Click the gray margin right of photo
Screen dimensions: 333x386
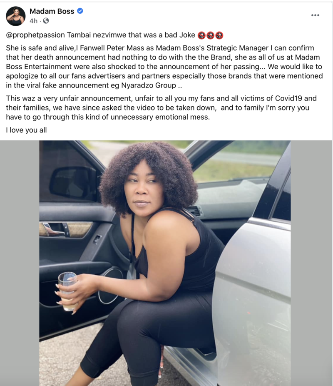(312, 263)
